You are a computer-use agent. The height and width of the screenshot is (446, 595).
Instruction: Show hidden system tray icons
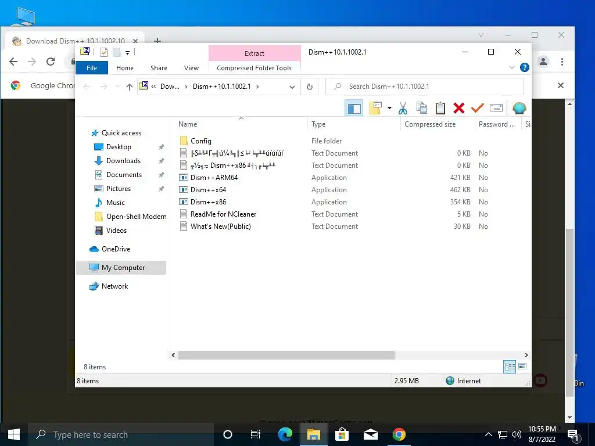(x=488, y=434)
